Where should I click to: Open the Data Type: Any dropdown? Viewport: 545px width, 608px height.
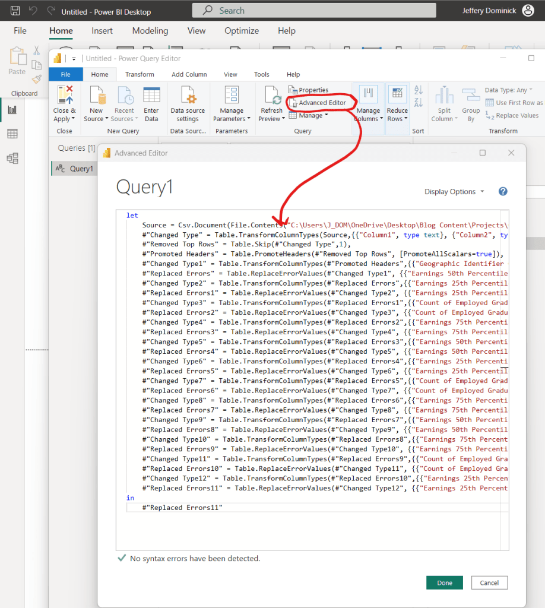pyautogui.click(x=509, y=90)
